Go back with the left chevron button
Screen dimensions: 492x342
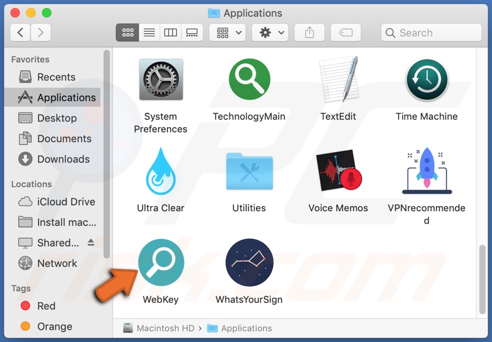click(x=21, y=32)
